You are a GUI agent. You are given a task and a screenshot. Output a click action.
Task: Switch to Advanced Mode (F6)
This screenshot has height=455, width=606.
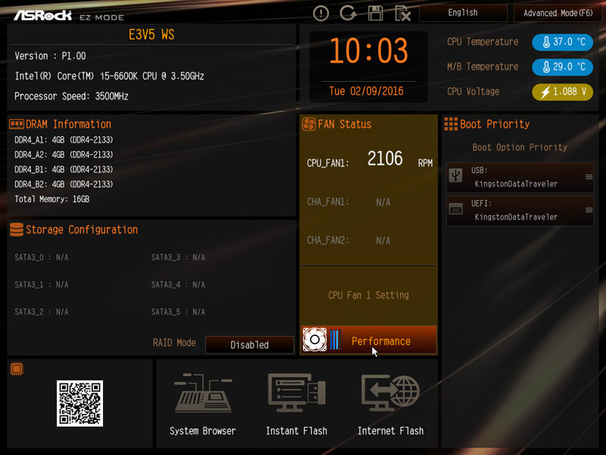coord(558,13)
